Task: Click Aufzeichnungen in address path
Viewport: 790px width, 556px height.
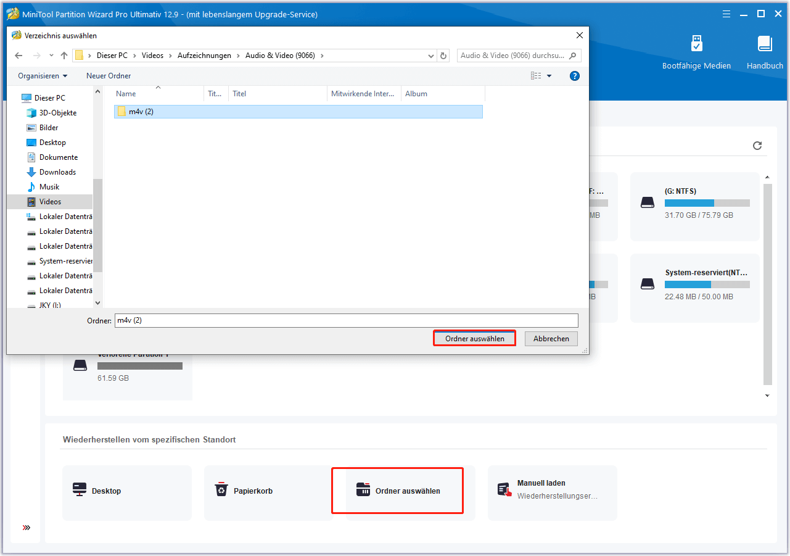Action: click(205, 56)
